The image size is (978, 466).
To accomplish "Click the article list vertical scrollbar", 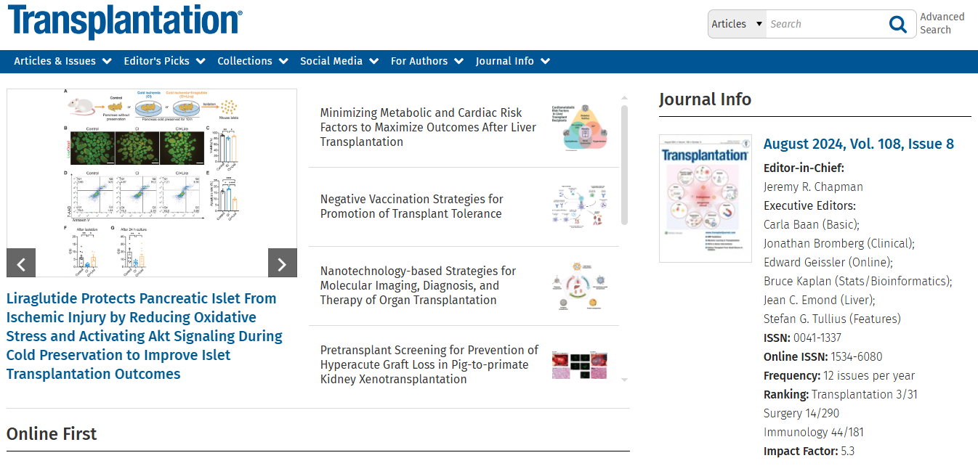I will coord(624,165).
